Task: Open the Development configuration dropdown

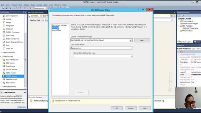Action: 40,8
